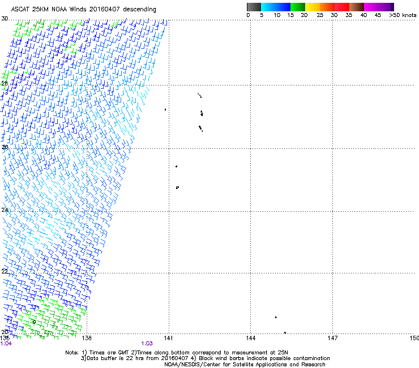Click the '35' legend scale label
Image resolution: width=419 pixels, height=368 pixels.
click(x=349, y=15)
